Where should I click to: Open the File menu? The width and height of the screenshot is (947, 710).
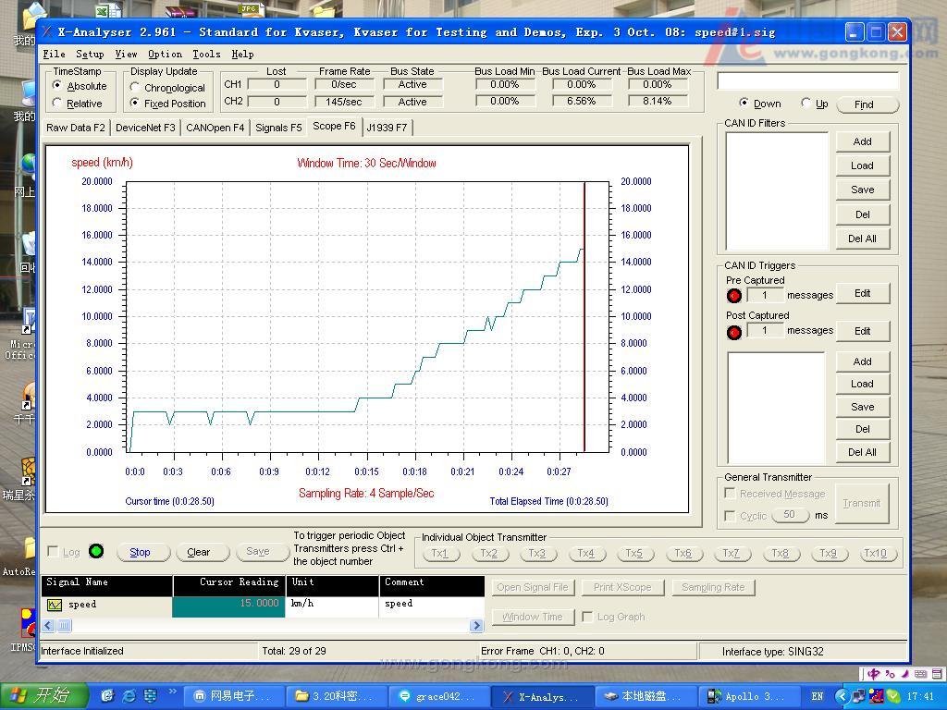(x=55, y=55)
